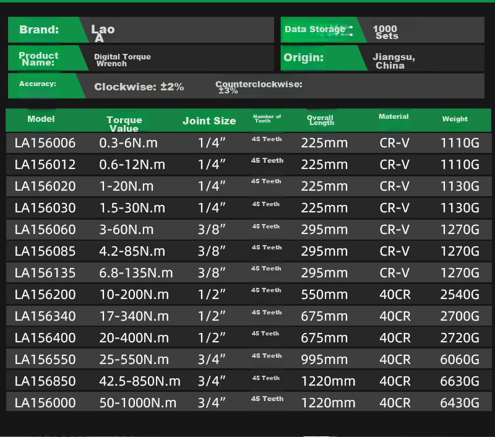The image size is (495, 437).
Task: Select the "Data Storage" label
Action: point(315,29)
